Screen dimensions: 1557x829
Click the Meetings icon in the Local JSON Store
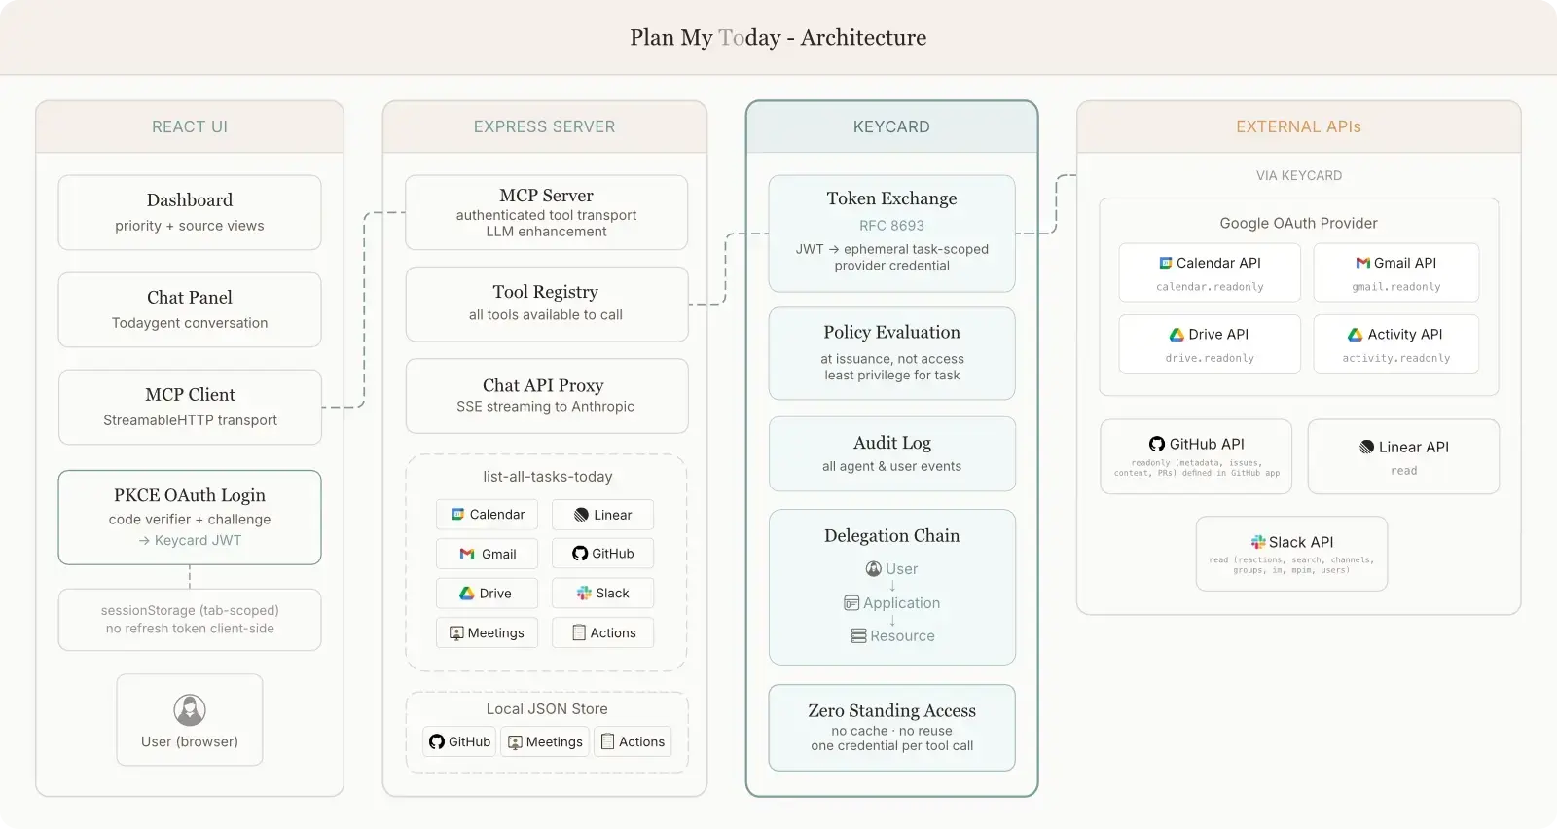pyautogui.click(x=516, y=742)
